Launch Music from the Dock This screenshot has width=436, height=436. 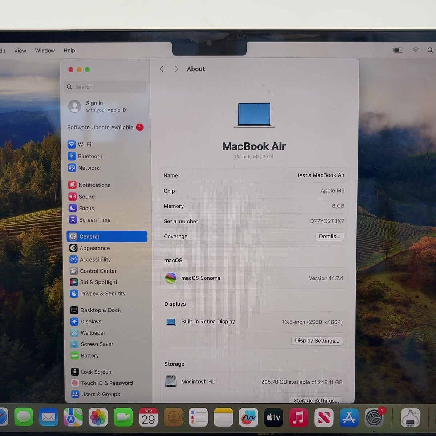point(298,417)
